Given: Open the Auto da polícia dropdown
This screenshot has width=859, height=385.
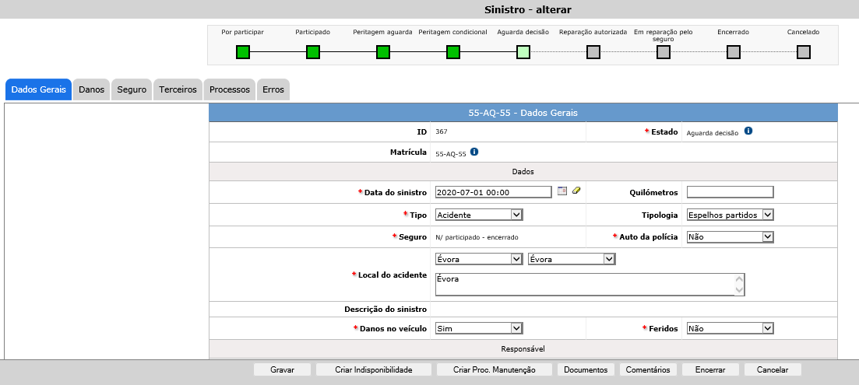Looking at the screenshot, I should pos(730,236).
